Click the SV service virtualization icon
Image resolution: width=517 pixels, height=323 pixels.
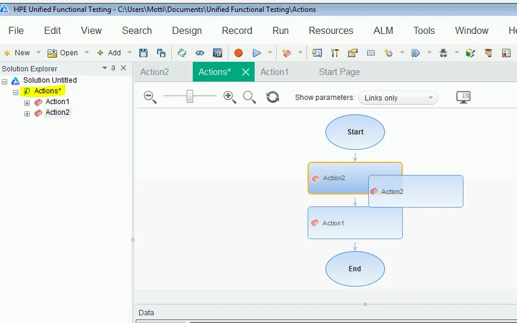[218, 53]
